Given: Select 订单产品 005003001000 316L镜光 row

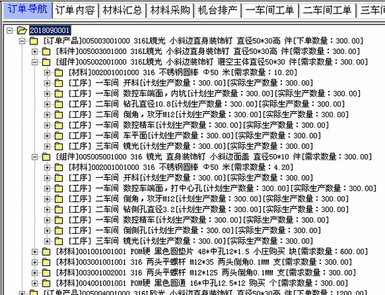Looking at the screenshot, I should pos(203,41).
